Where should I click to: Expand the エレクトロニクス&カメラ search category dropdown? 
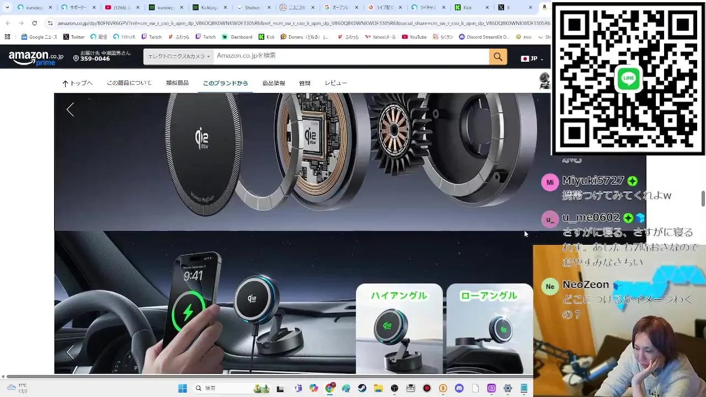click(179, 56)
